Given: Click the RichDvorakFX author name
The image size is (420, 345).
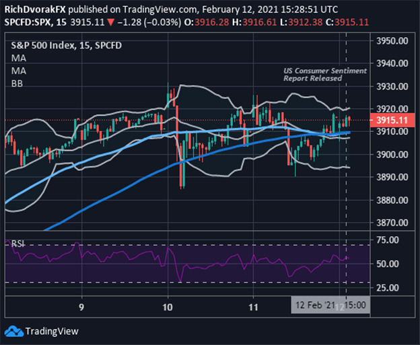Looking at the screenshot, I should click(x=35, y=9).
